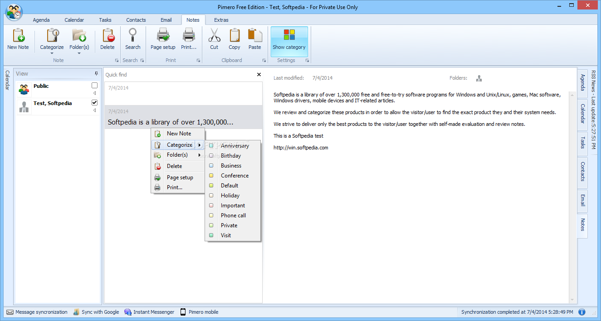Select the empty 7/4/2014 note

(183, 94)
